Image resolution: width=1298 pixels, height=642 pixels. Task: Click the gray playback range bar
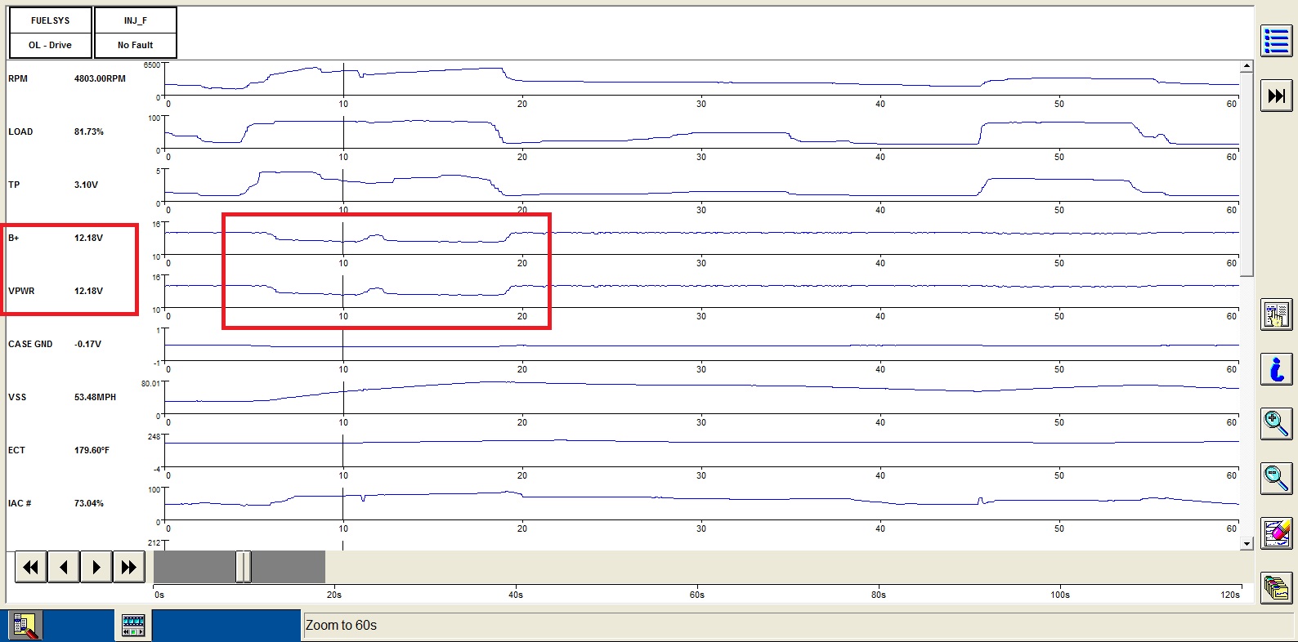click(239, 567)
